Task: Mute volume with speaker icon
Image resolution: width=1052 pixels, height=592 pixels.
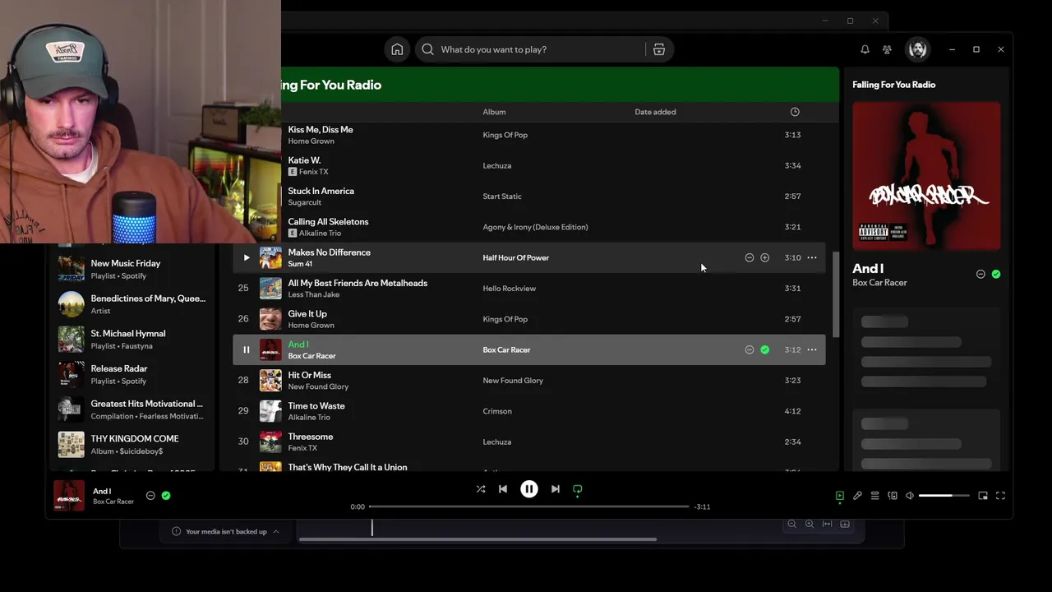Action: point(909,496)
